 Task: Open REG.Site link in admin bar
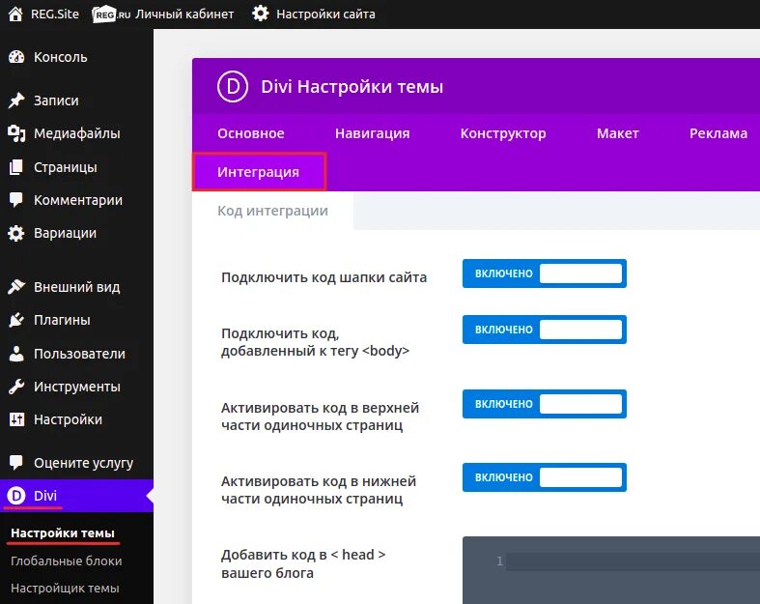55,14
